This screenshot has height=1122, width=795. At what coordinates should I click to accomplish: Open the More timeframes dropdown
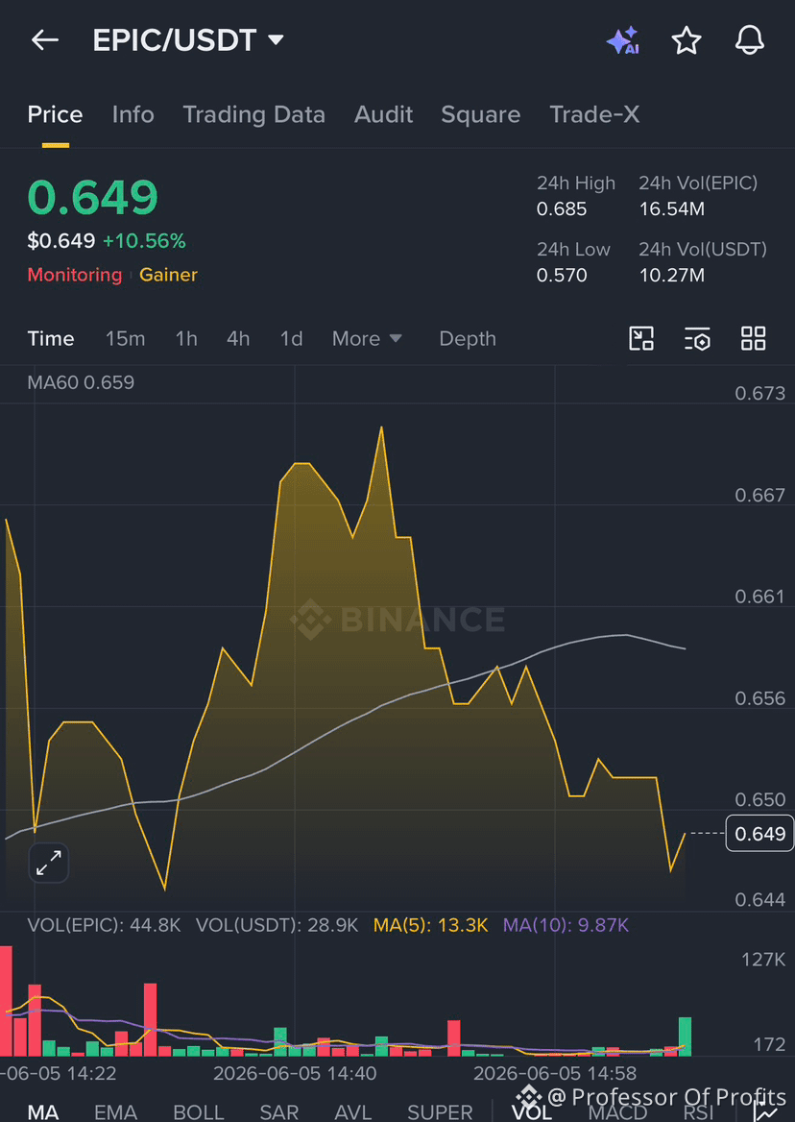[x=367, y=338]
